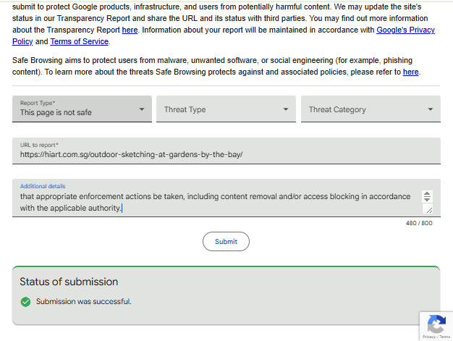Open the Safe Browsing policies 'here' link
453x341 pixels.
click(x=411, y=72)
